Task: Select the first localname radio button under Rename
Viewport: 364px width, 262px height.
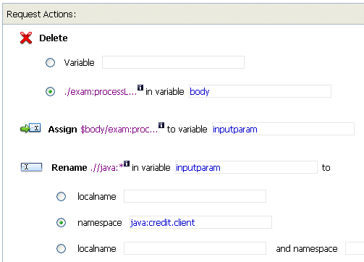Action: 61,196
